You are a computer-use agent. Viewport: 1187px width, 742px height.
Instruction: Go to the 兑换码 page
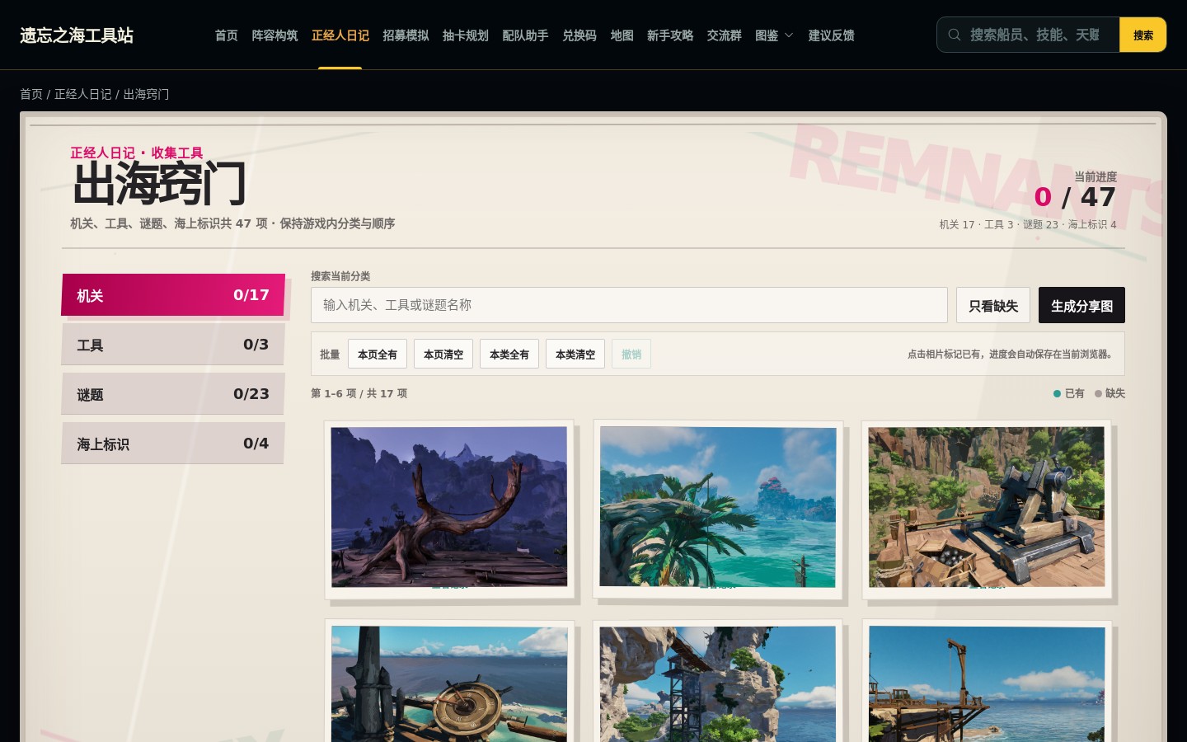[x=579, y=35]
